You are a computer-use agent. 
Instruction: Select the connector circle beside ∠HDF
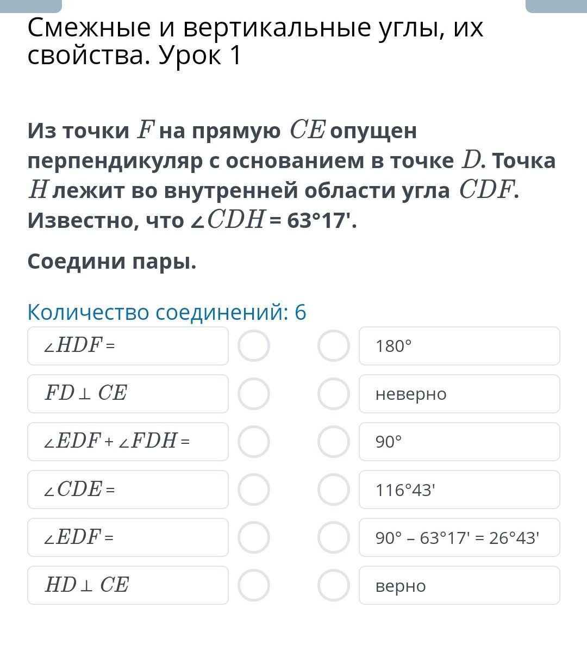tap(254, 346)
